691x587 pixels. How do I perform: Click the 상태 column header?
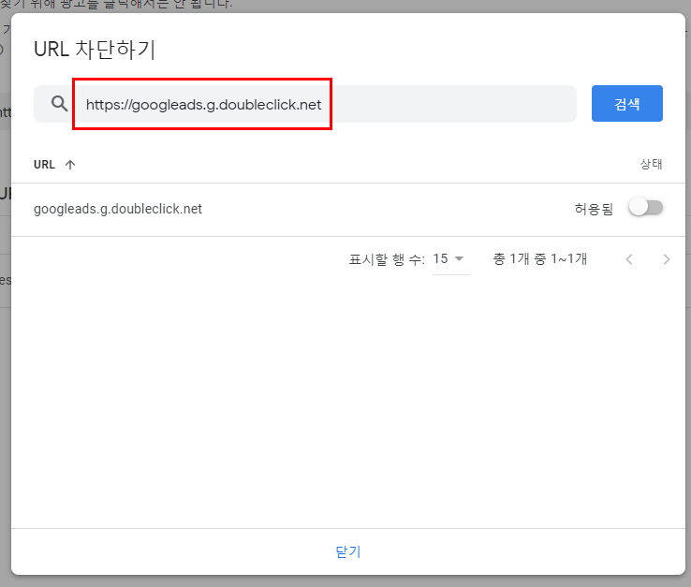[651, 165]
